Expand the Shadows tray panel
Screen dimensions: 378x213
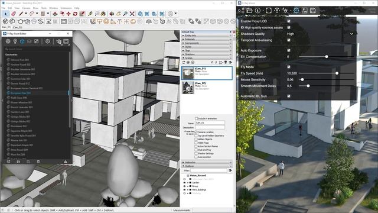[207, 54]
